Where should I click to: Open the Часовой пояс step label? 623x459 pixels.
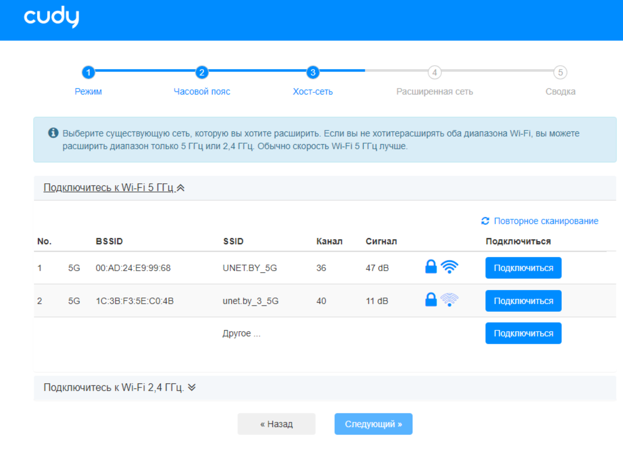point(202,92)
